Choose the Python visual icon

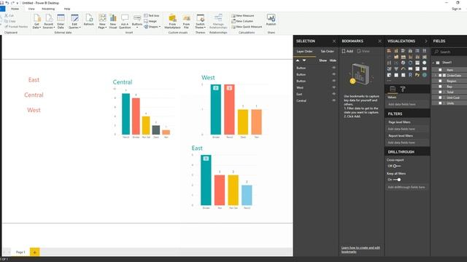tap(417, 75)
